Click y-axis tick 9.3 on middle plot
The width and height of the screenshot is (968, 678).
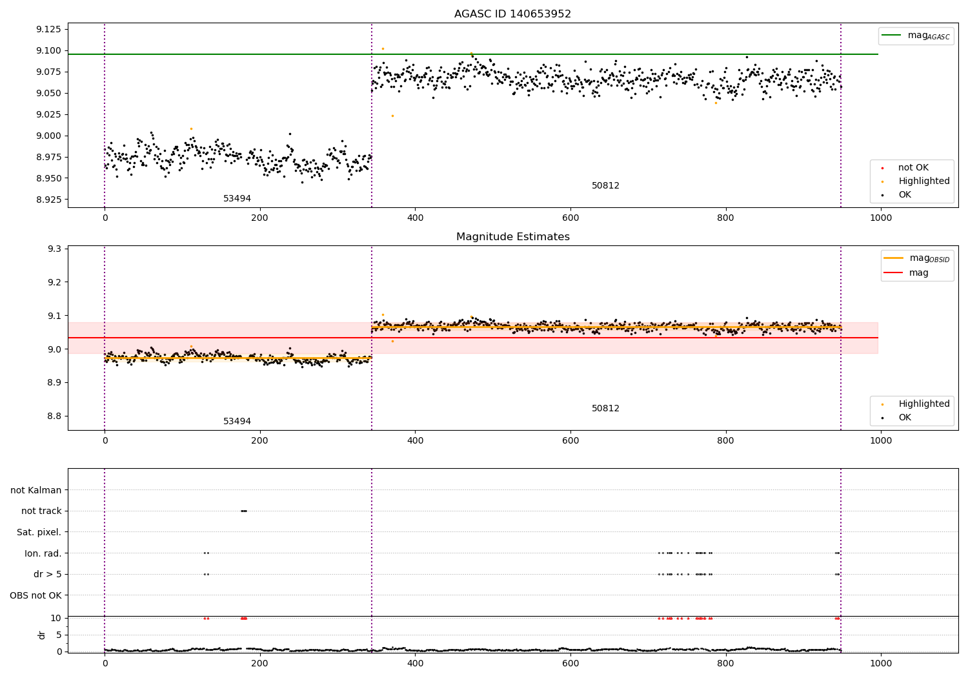point(55,249)
